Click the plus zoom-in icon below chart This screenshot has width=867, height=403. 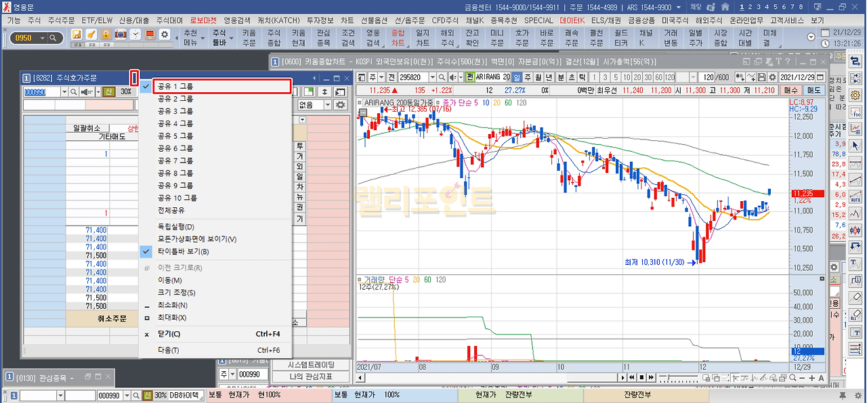[811, 377]
